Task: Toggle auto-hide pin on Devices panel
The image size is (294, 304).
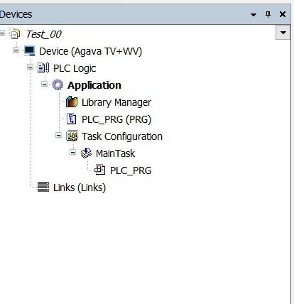Action: coord(268,14)
